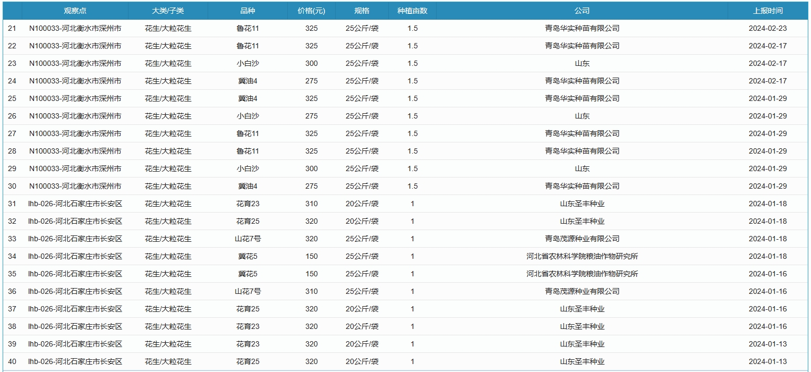
Task: Click the price 150 in row 35
Action: click(311, 274)
